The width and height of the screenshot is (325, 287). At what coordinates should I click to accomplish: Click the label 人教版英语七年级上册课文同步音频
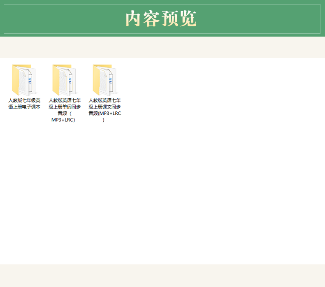(x=104, y=110)
